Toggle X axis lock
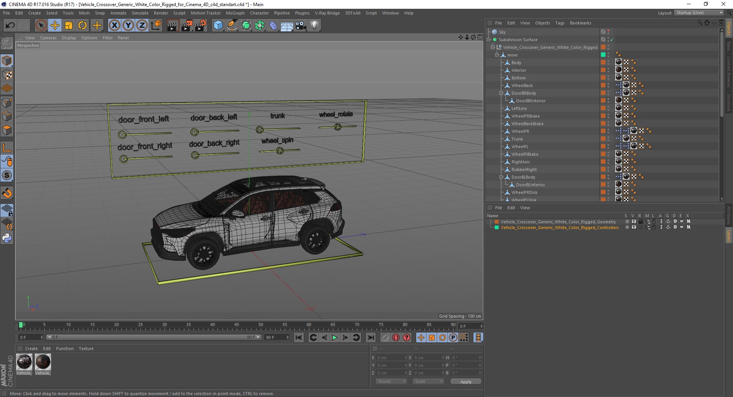The width and height of the screenshot is (733, 397). tap(114, 26)
